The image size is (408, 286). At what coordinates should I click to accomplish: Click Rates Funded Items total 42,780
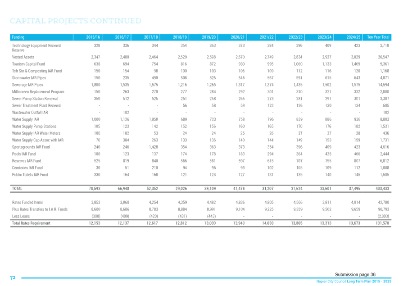pyautogui.click(x=384, y=202)
